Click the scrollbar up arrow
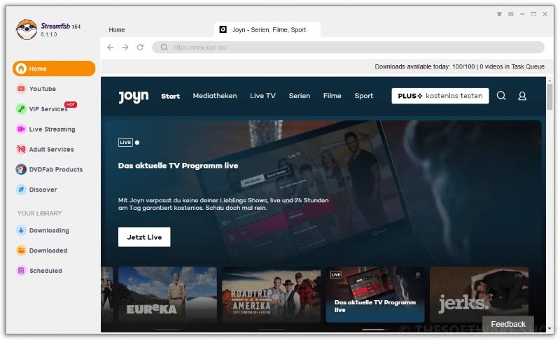Viewport: 560px width, 340px height. click(549, 81)
